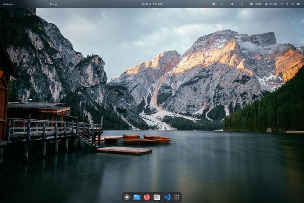Click the clipboard-style tray icon

click(242, 4)
